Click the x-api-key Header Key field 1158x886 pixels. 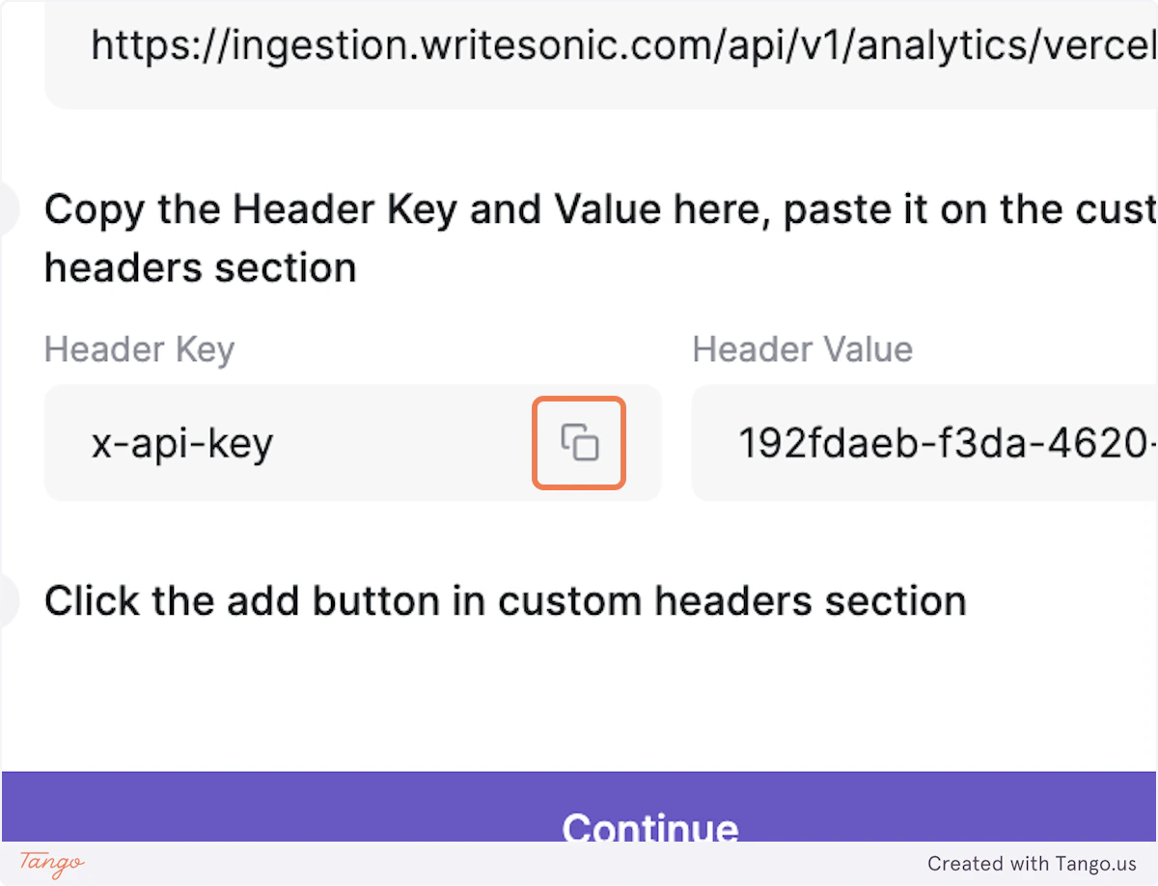click(x=289, y=443)
